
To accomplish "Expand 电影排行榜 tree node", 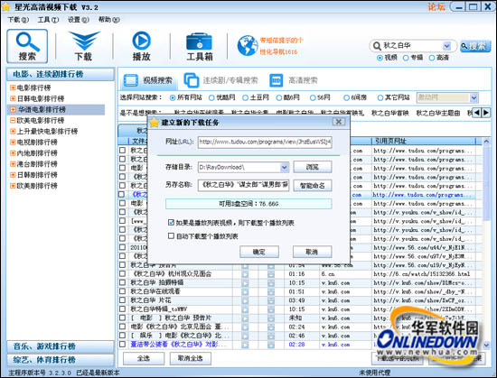I will 13,88.
